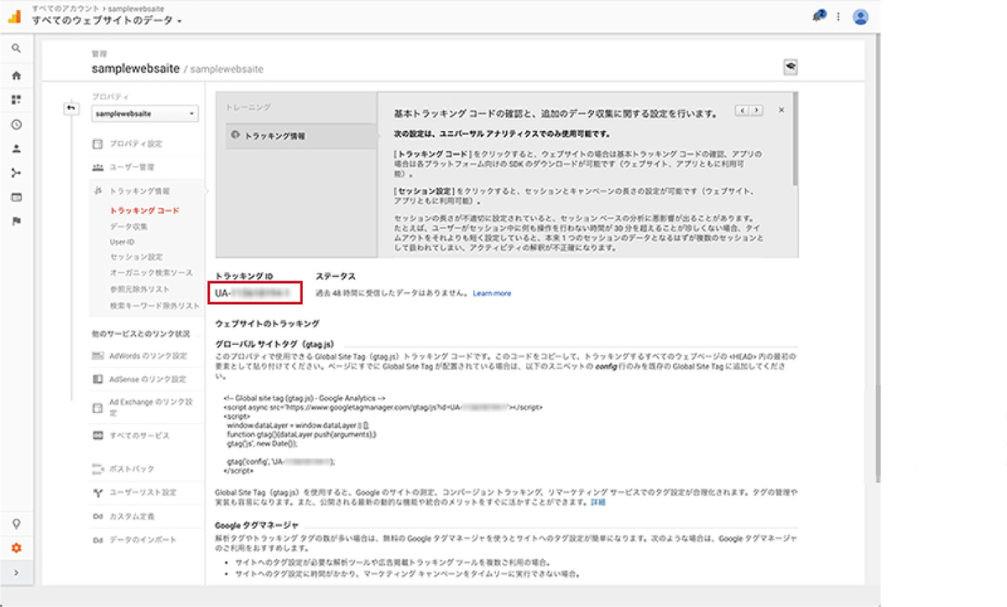This screenshot has height=607, width=1007.
Task: Click the グローバル サイトタグ (gtag.js) heading
Action: coord(274,343)
